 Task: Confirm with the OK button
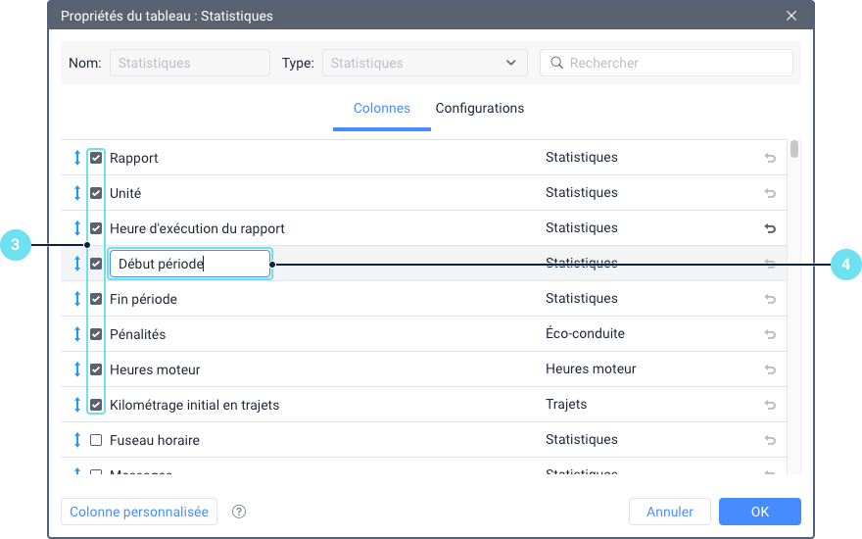pyautogui.click(x=760, y=512)
